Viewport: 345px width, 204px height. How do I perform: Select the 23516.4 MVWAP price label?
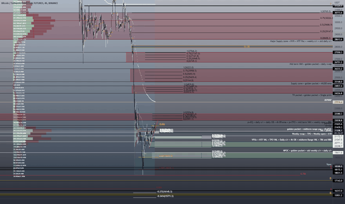(338, 102)
